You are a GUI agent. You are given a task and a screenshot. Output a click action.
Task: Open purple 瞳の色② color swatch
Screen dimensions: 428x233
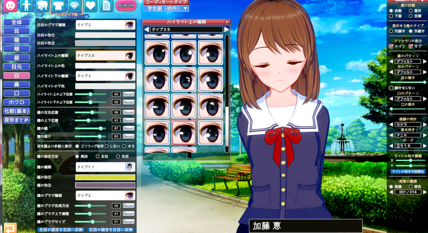[105, 185]
